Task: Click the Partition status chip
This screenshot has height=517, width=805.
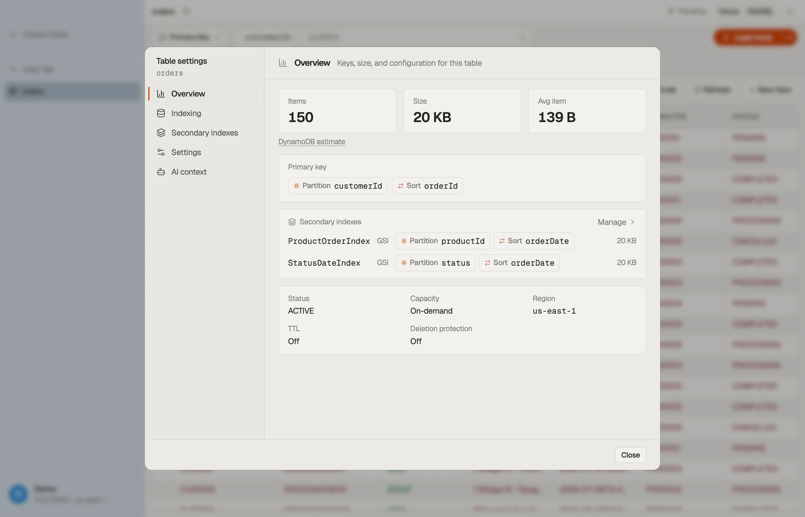Action: [435, 263]
